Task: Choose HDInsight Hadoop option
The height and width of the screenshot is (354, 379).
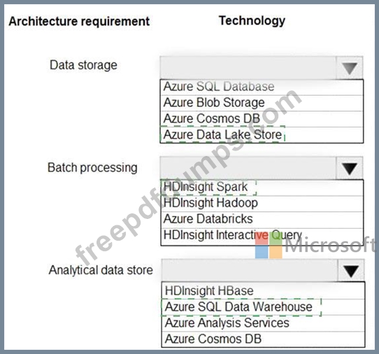Action: click(262, 204)
